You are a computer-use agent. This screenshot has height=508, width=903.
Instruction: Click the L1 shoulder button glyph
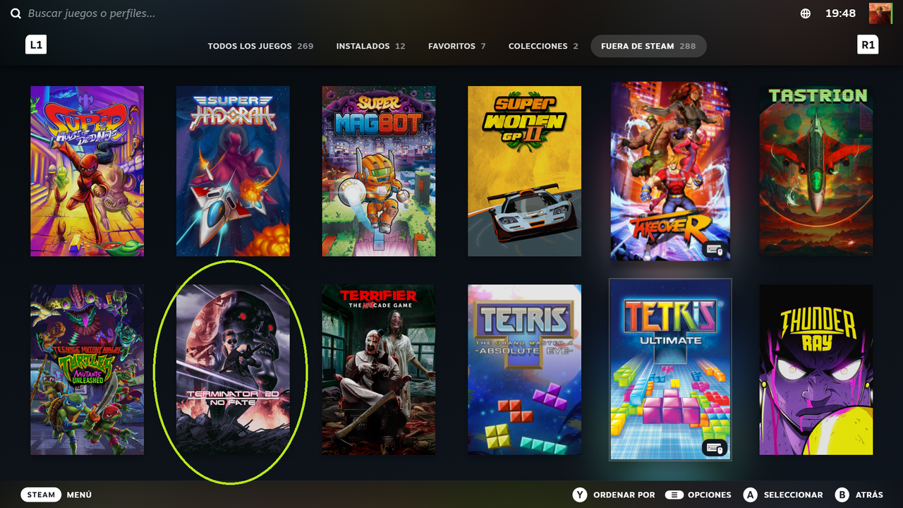[x=36, y=45]
